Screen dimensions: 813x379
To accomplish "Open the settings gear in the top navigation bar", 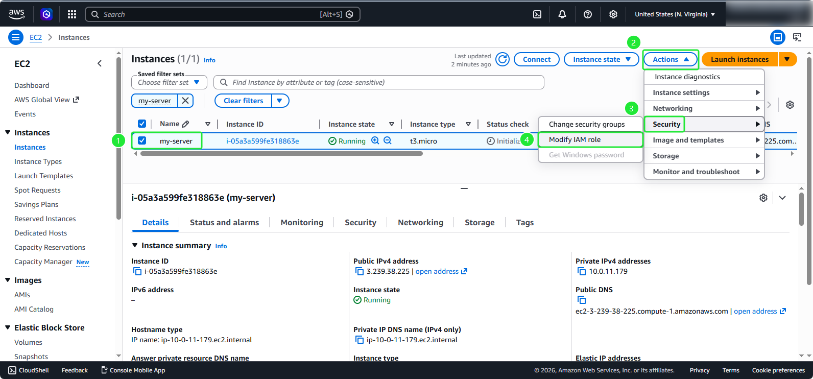I will pyautogui.click(x=613, y=14).
